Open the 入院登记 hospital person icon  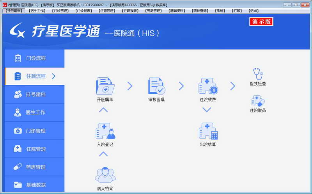(x=105, y=131)
